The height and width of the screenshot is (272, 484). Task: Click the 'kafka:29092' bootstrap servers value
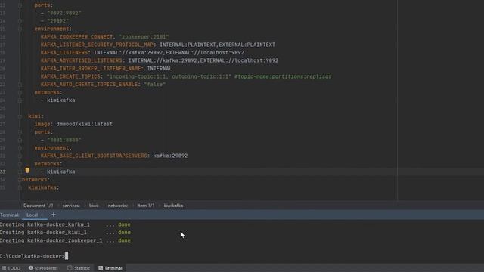click(170, 156)
